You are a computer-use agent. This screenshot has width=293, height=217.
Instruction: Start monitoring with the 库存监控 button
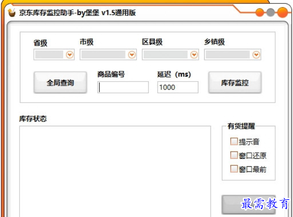235,82
